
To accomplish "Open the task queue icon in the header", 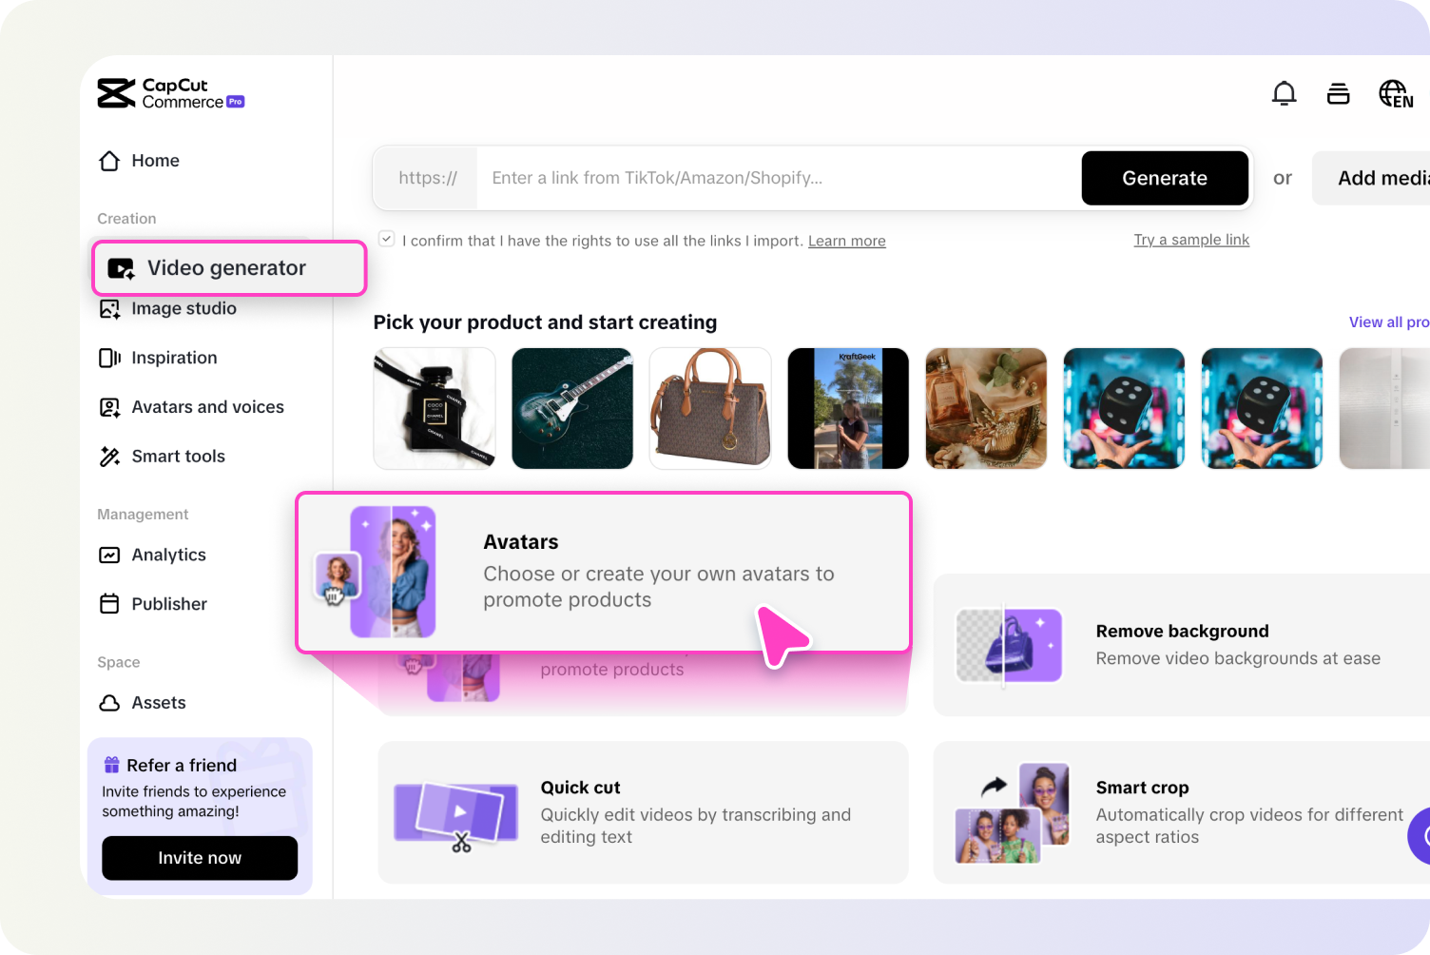I will pos(1338,93).
